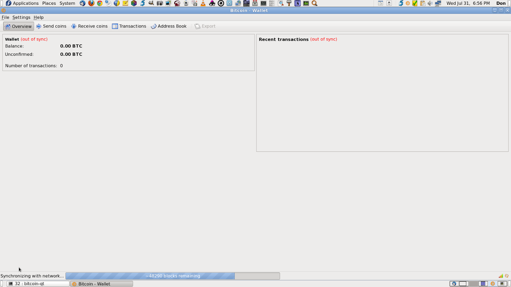Click the Synchronizing with network status text
The height and width of the screenshot is (287, 511).
[32, 276]
